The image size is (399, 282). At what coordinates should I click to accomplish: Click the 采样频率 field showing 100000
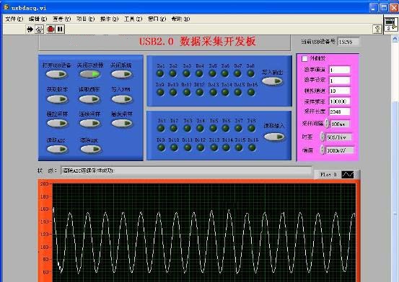[x=340, y=101]
